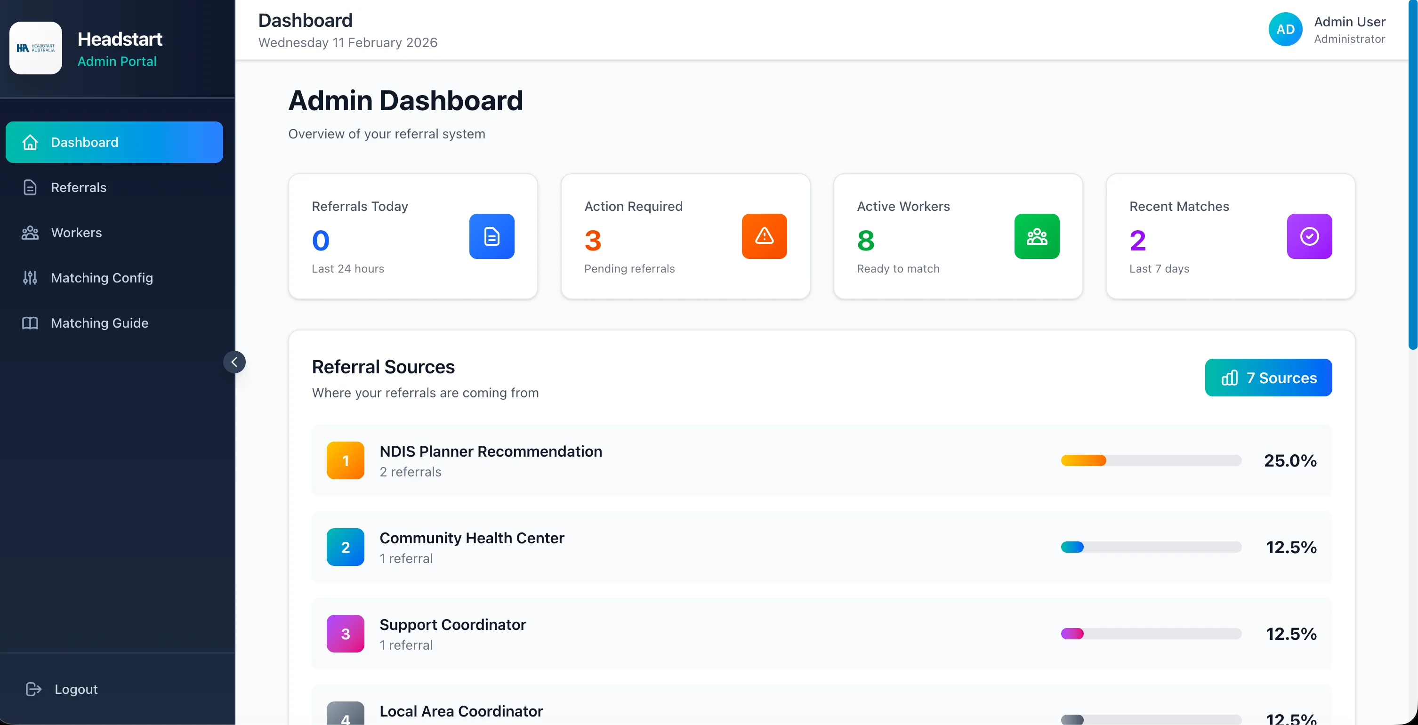Open the Dashboard menu item

[114, 142]
